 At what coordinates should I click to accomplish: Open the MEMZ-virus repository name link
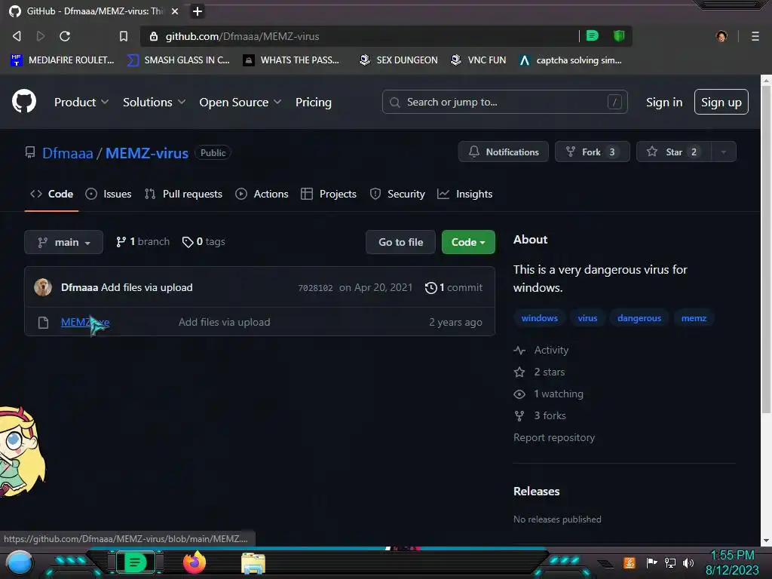coord(147,153)
